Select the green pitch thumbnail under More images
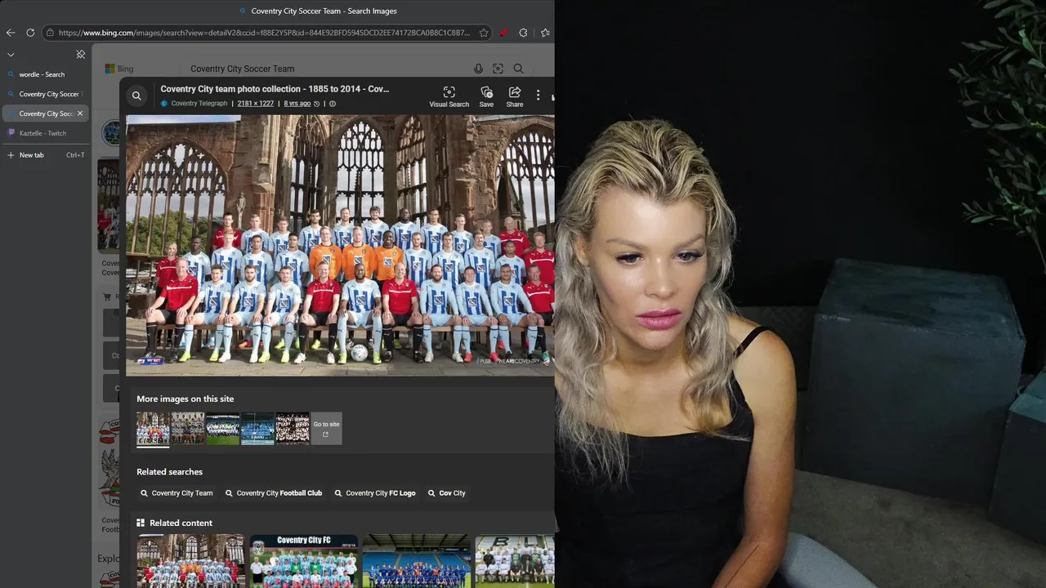Screen dimensions: 1046x588 [x=222, y=428]
